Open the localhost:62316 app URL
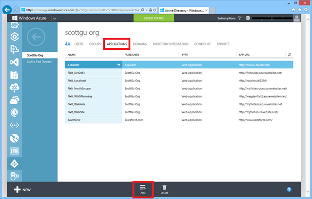 pos(253,80)
